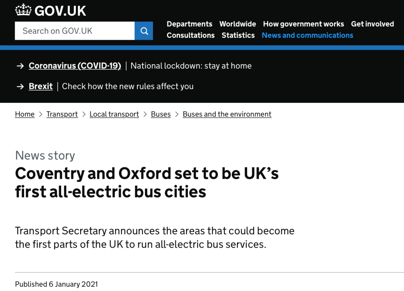Open How government works page
This screenshot has height=291, width=404.
coord(303,24)
